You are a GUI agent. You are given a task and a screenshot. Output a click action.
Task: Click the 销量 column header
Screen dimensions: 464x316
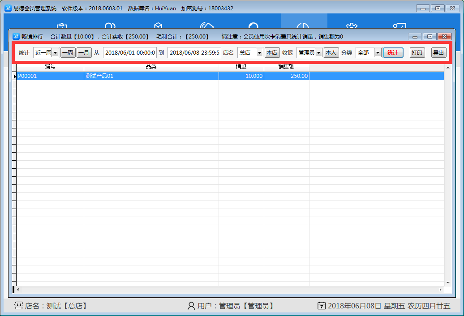coord(241,67)
